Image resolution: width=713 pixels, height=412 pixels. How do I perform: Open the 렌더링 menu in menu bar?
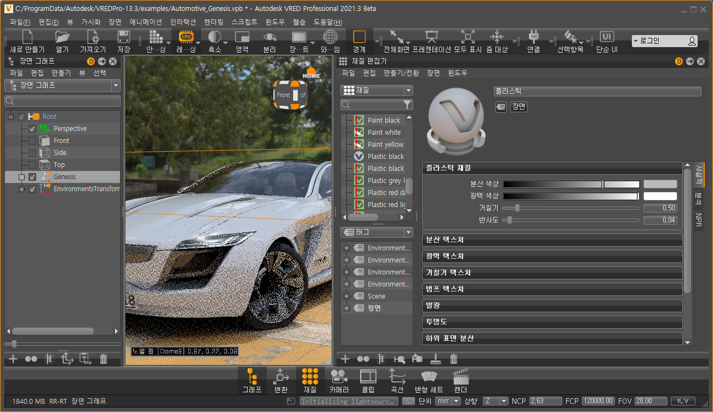[x=213, y=22]
